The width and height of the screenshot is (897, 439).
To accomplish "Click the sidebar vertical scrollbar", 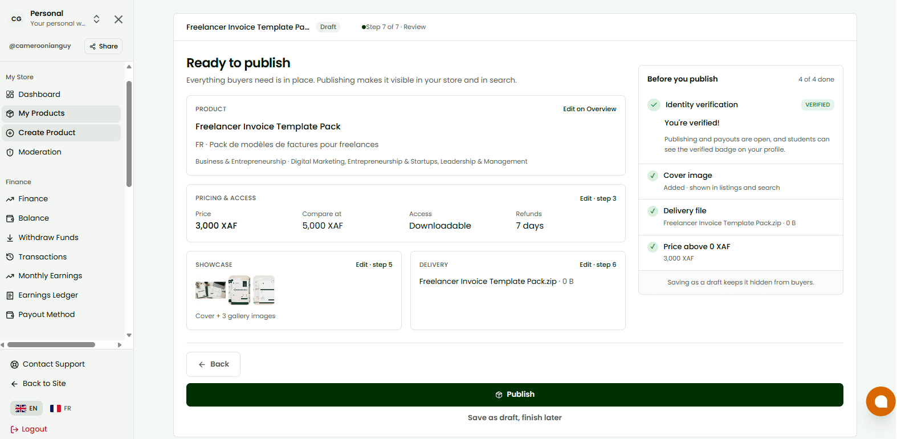I will pyautogui.click(x=129, y=134).
